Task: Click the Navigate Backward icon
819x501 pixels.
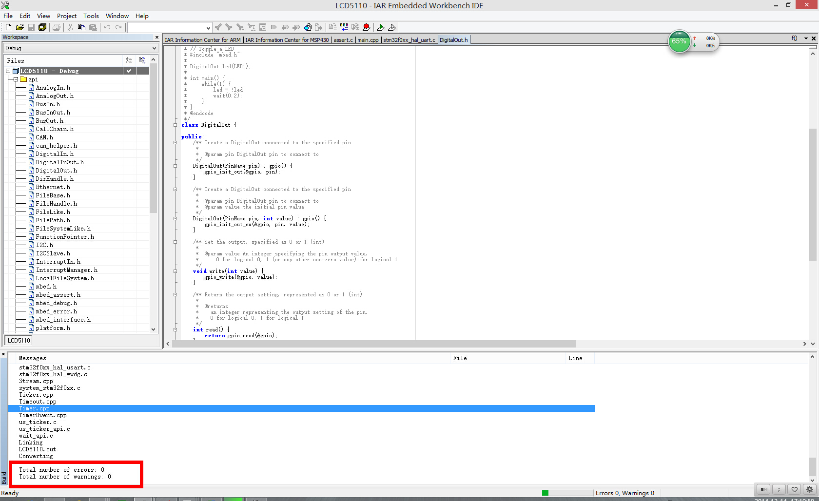Action: 308,27
